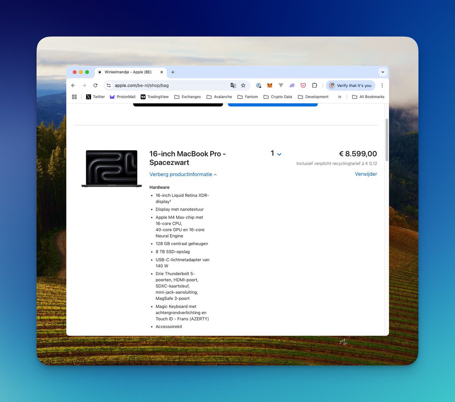Image resolution: width=455 pixels, height=402 pixels.
Task: Open the TradingView bookmark
Action: [x=155, y=97]
